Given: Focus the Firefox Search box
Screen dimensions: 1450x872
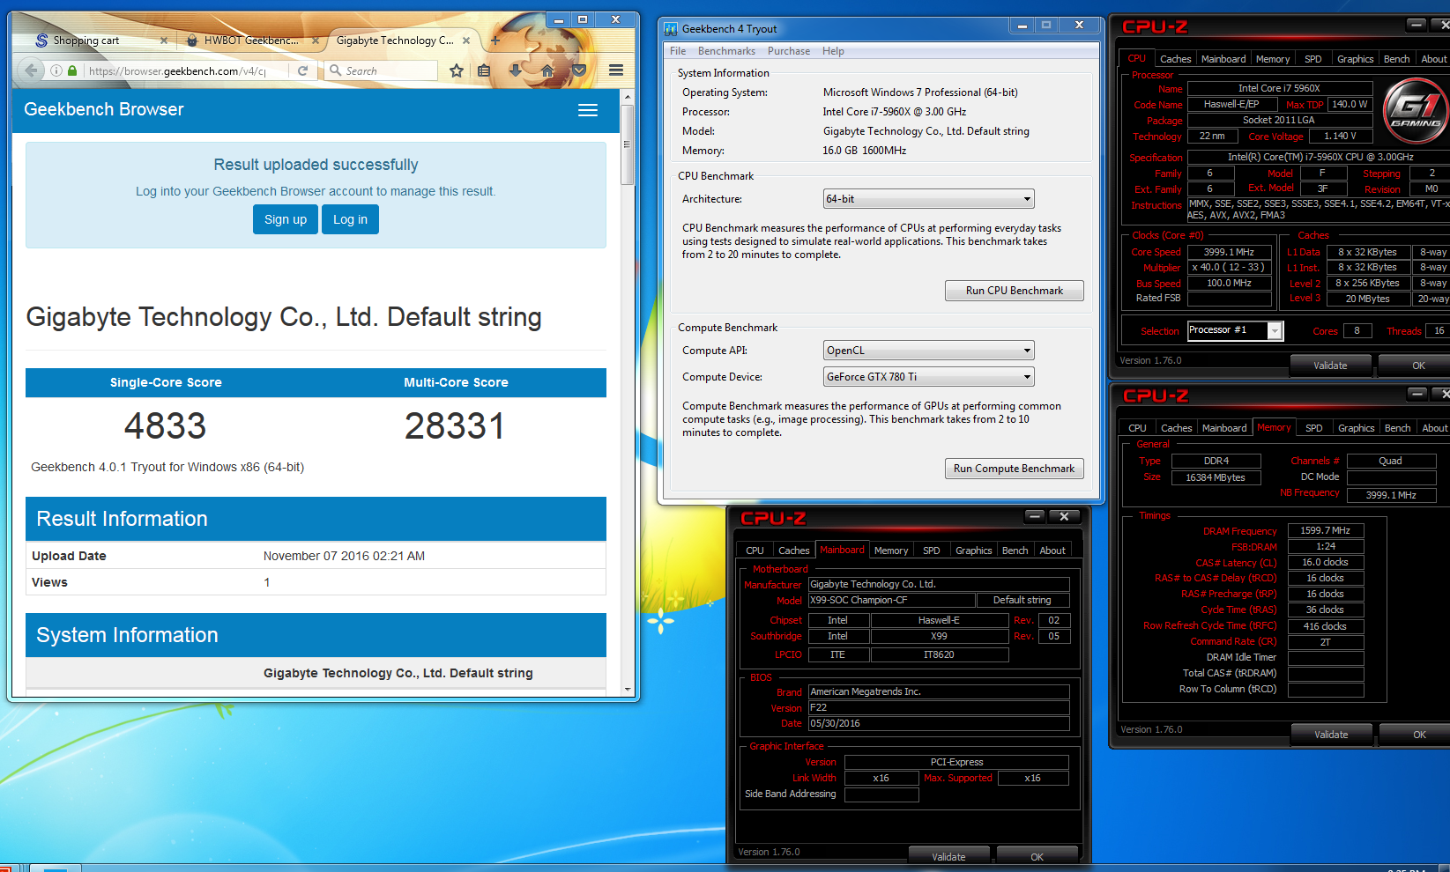Looking at the screenshot, I should coord(381,70).
